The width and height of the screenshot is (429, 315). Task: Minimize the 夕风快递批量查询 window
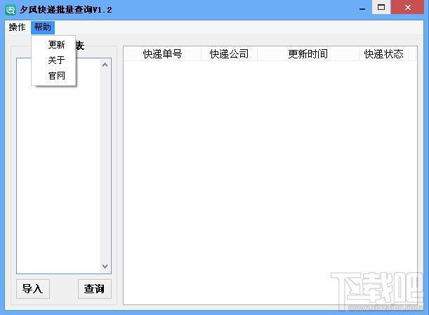(362, 8)
